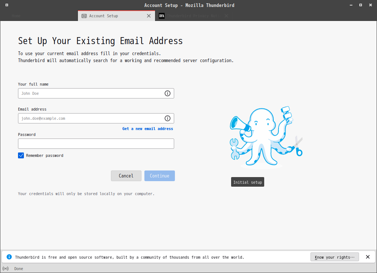This screenshot has height=273, width=377.
Task: Click the Mozilla 'm' icon on the Privacy Notice tab
Action: (x=162, y=16)
